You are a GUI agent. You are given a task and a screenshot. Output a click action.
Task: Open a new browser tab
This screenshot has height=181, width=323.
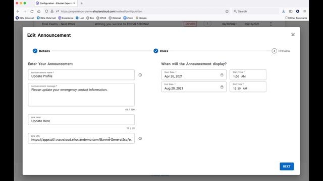click(x=82, y=4)
